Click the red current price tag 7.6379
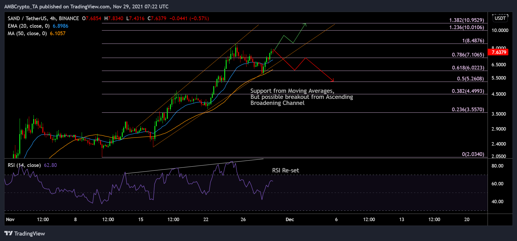Image resolution: width=517 pixels, height=241 pixels. (x=498, y=52)
